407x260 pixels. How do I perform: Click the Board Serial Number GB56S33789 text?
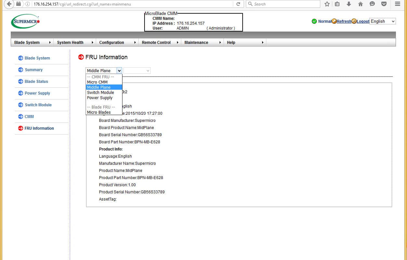pyautogui.click(x=130, y=135)
